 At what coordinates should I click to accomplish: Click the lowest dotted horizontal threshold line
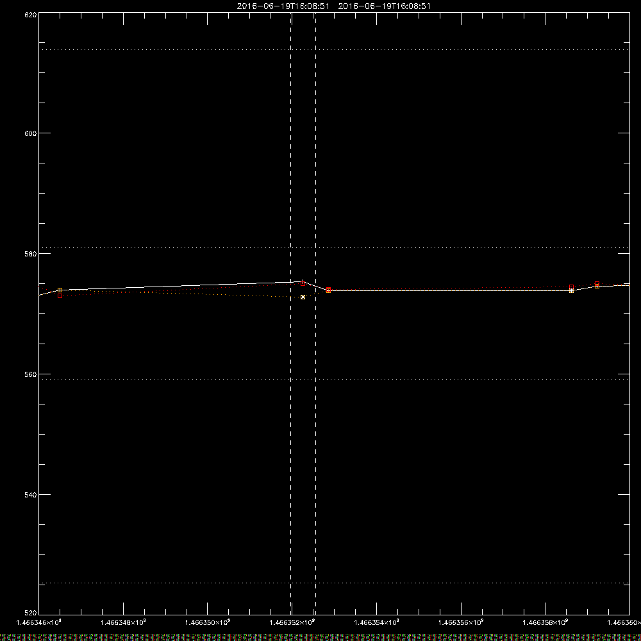(334, 583)
